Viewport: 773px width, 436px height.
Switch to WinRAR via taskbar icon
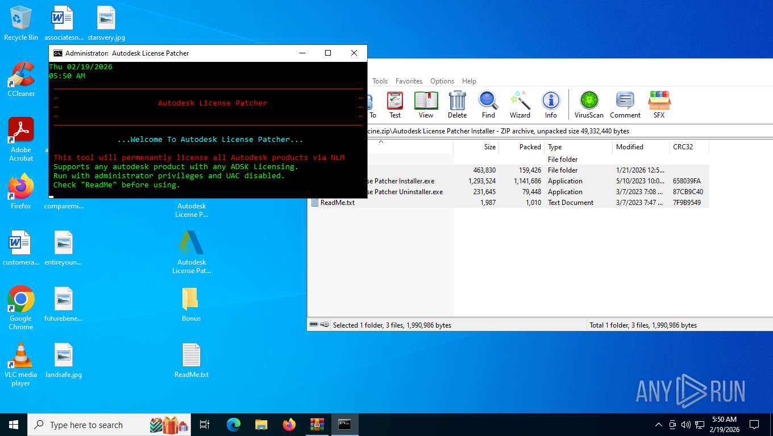tap(317, 425)
